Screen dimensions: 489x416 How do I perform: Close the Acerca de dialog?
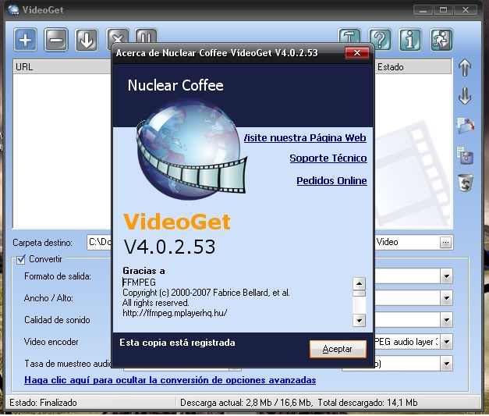tap(356, 53)
